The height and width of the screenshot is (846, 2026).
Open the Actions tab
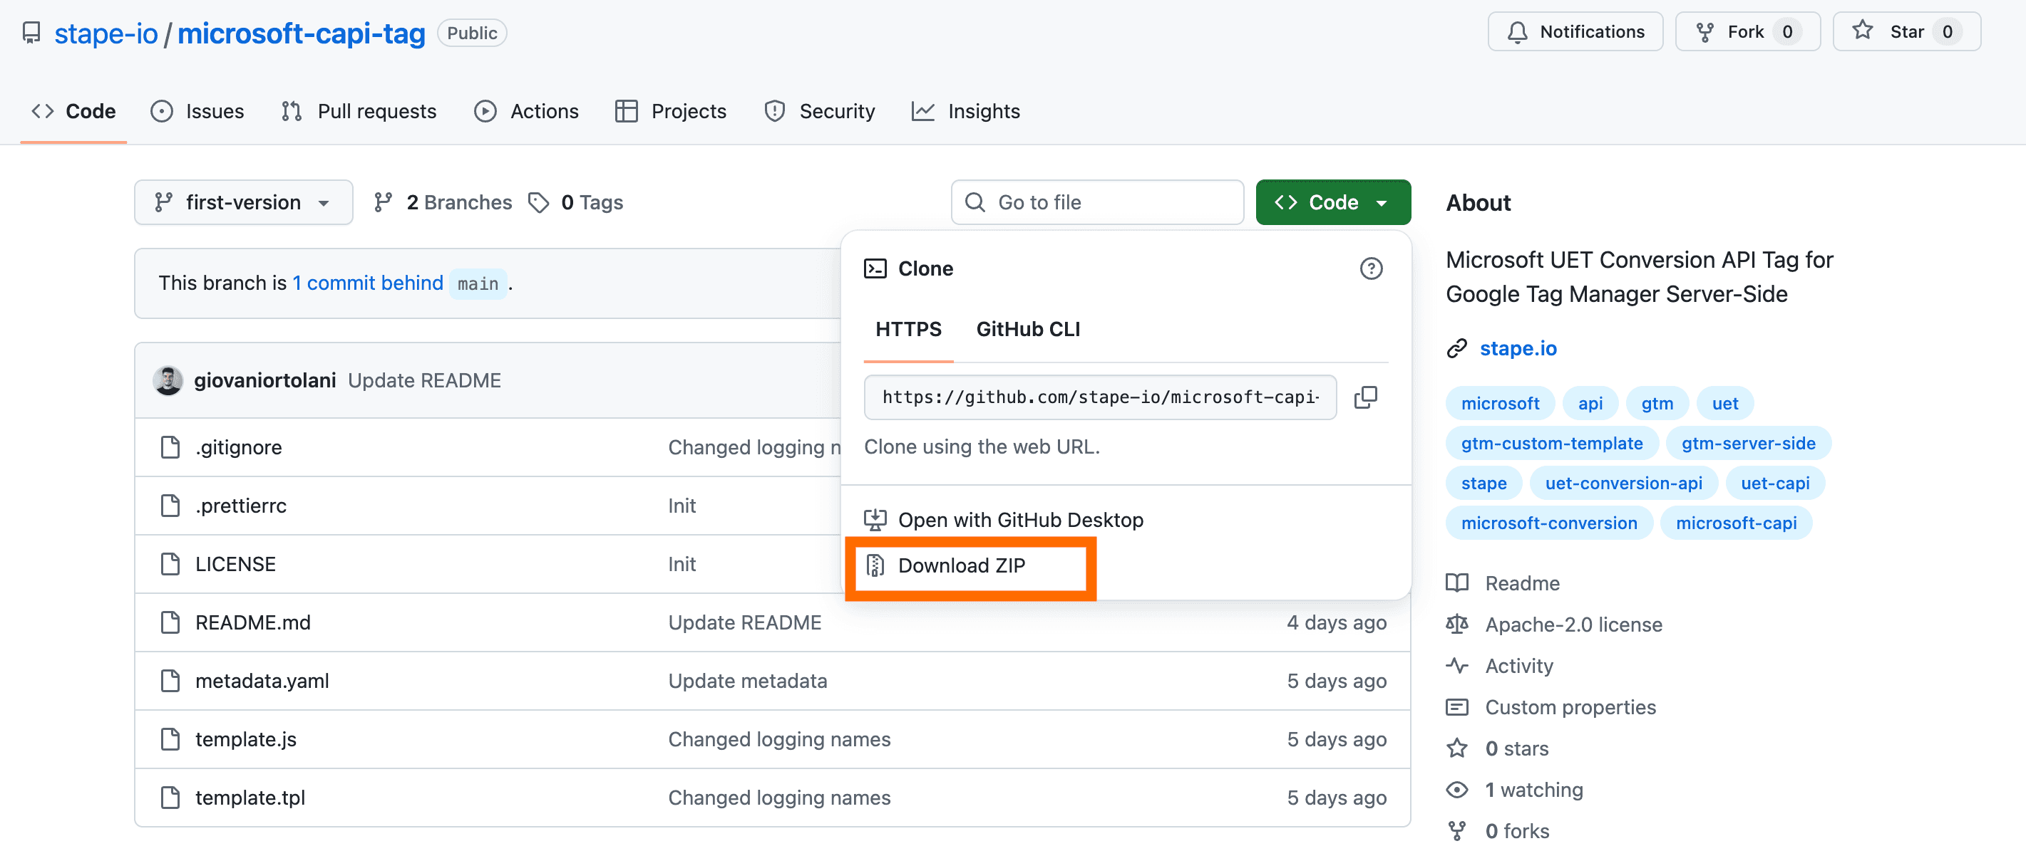(x=526, y=112)
